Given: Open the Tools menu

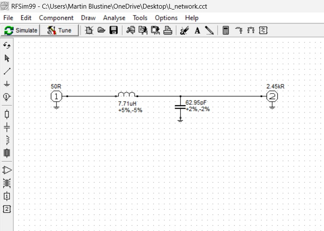Looking at the screenshot, I should [140, 18].
